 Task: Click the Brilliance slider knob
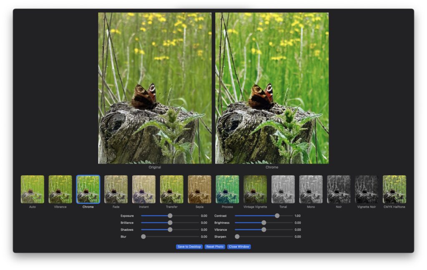click(x=170, y=222)
